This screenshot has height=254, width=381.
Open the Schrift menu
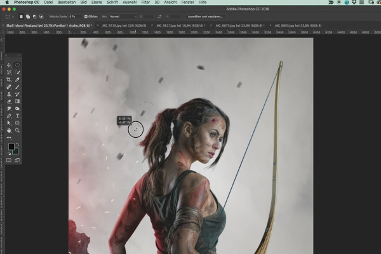click(112, 2)
